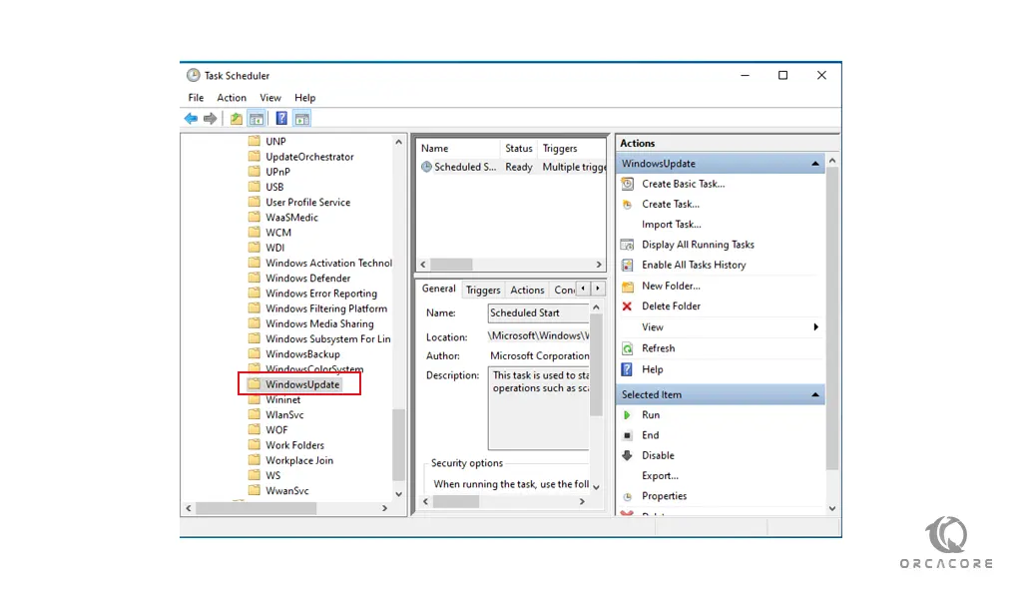Click the Create Basic Task... link
This screenshot has width=1022, height=599.
pos(683,184)
